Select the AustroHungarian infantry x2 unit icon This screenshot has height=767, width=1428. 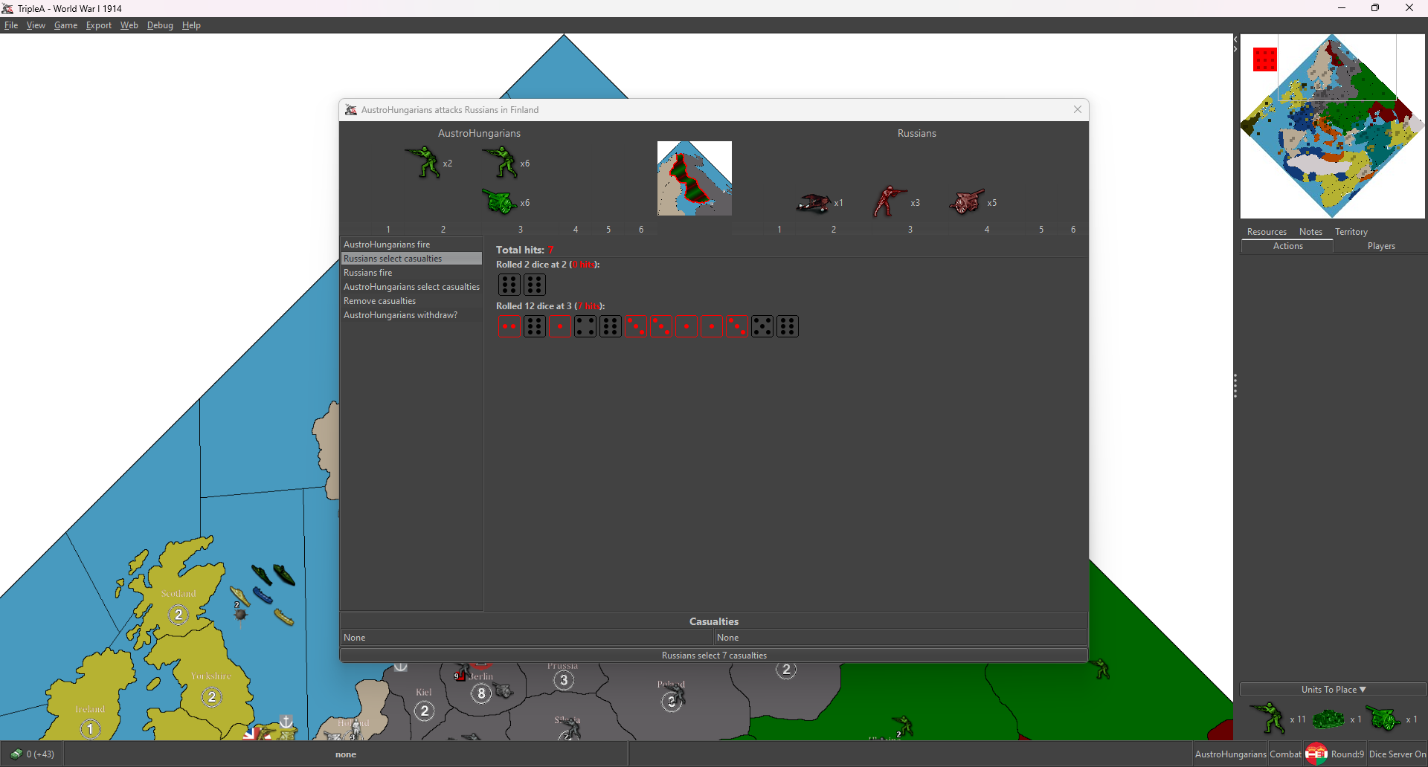(x=422, y=162)
